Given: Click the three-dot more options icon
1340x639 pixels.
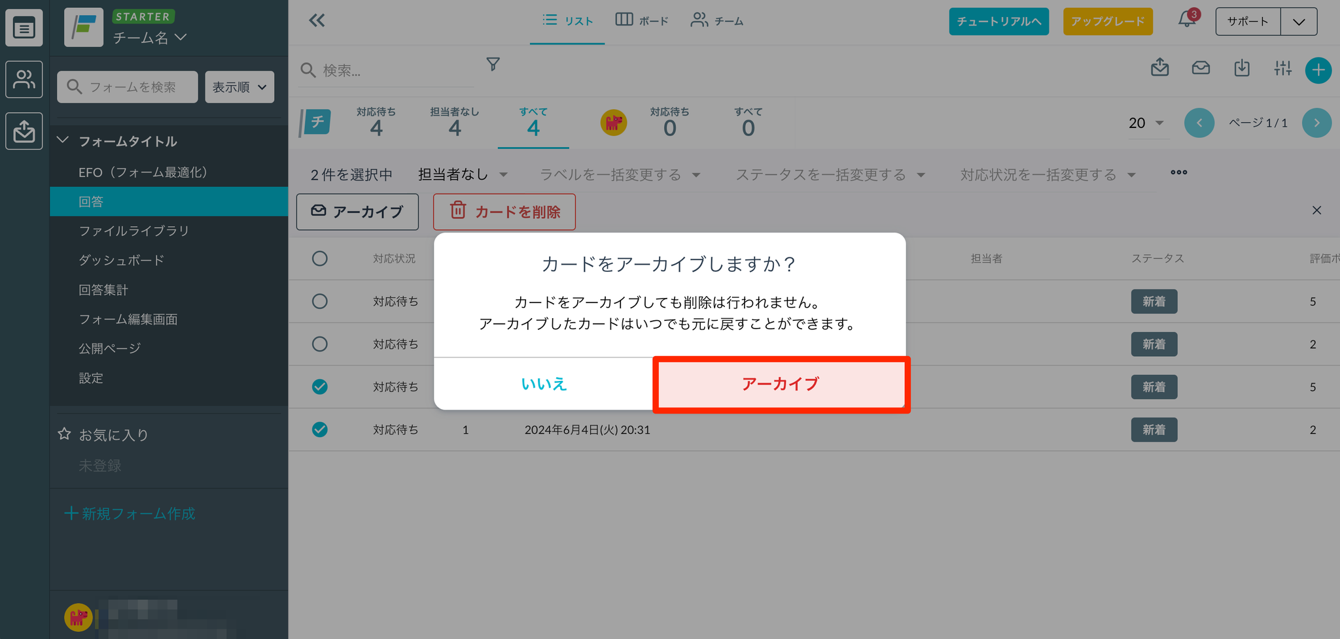Looking at the screenshot, I should [x=1178, y=172].
